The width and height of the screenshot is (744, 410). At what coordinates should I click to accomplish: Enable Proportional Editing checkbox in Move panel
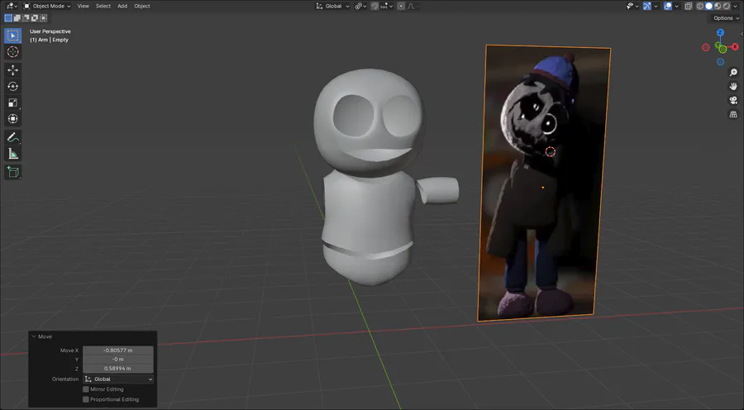pyautogui.click(x=86, y=399)
